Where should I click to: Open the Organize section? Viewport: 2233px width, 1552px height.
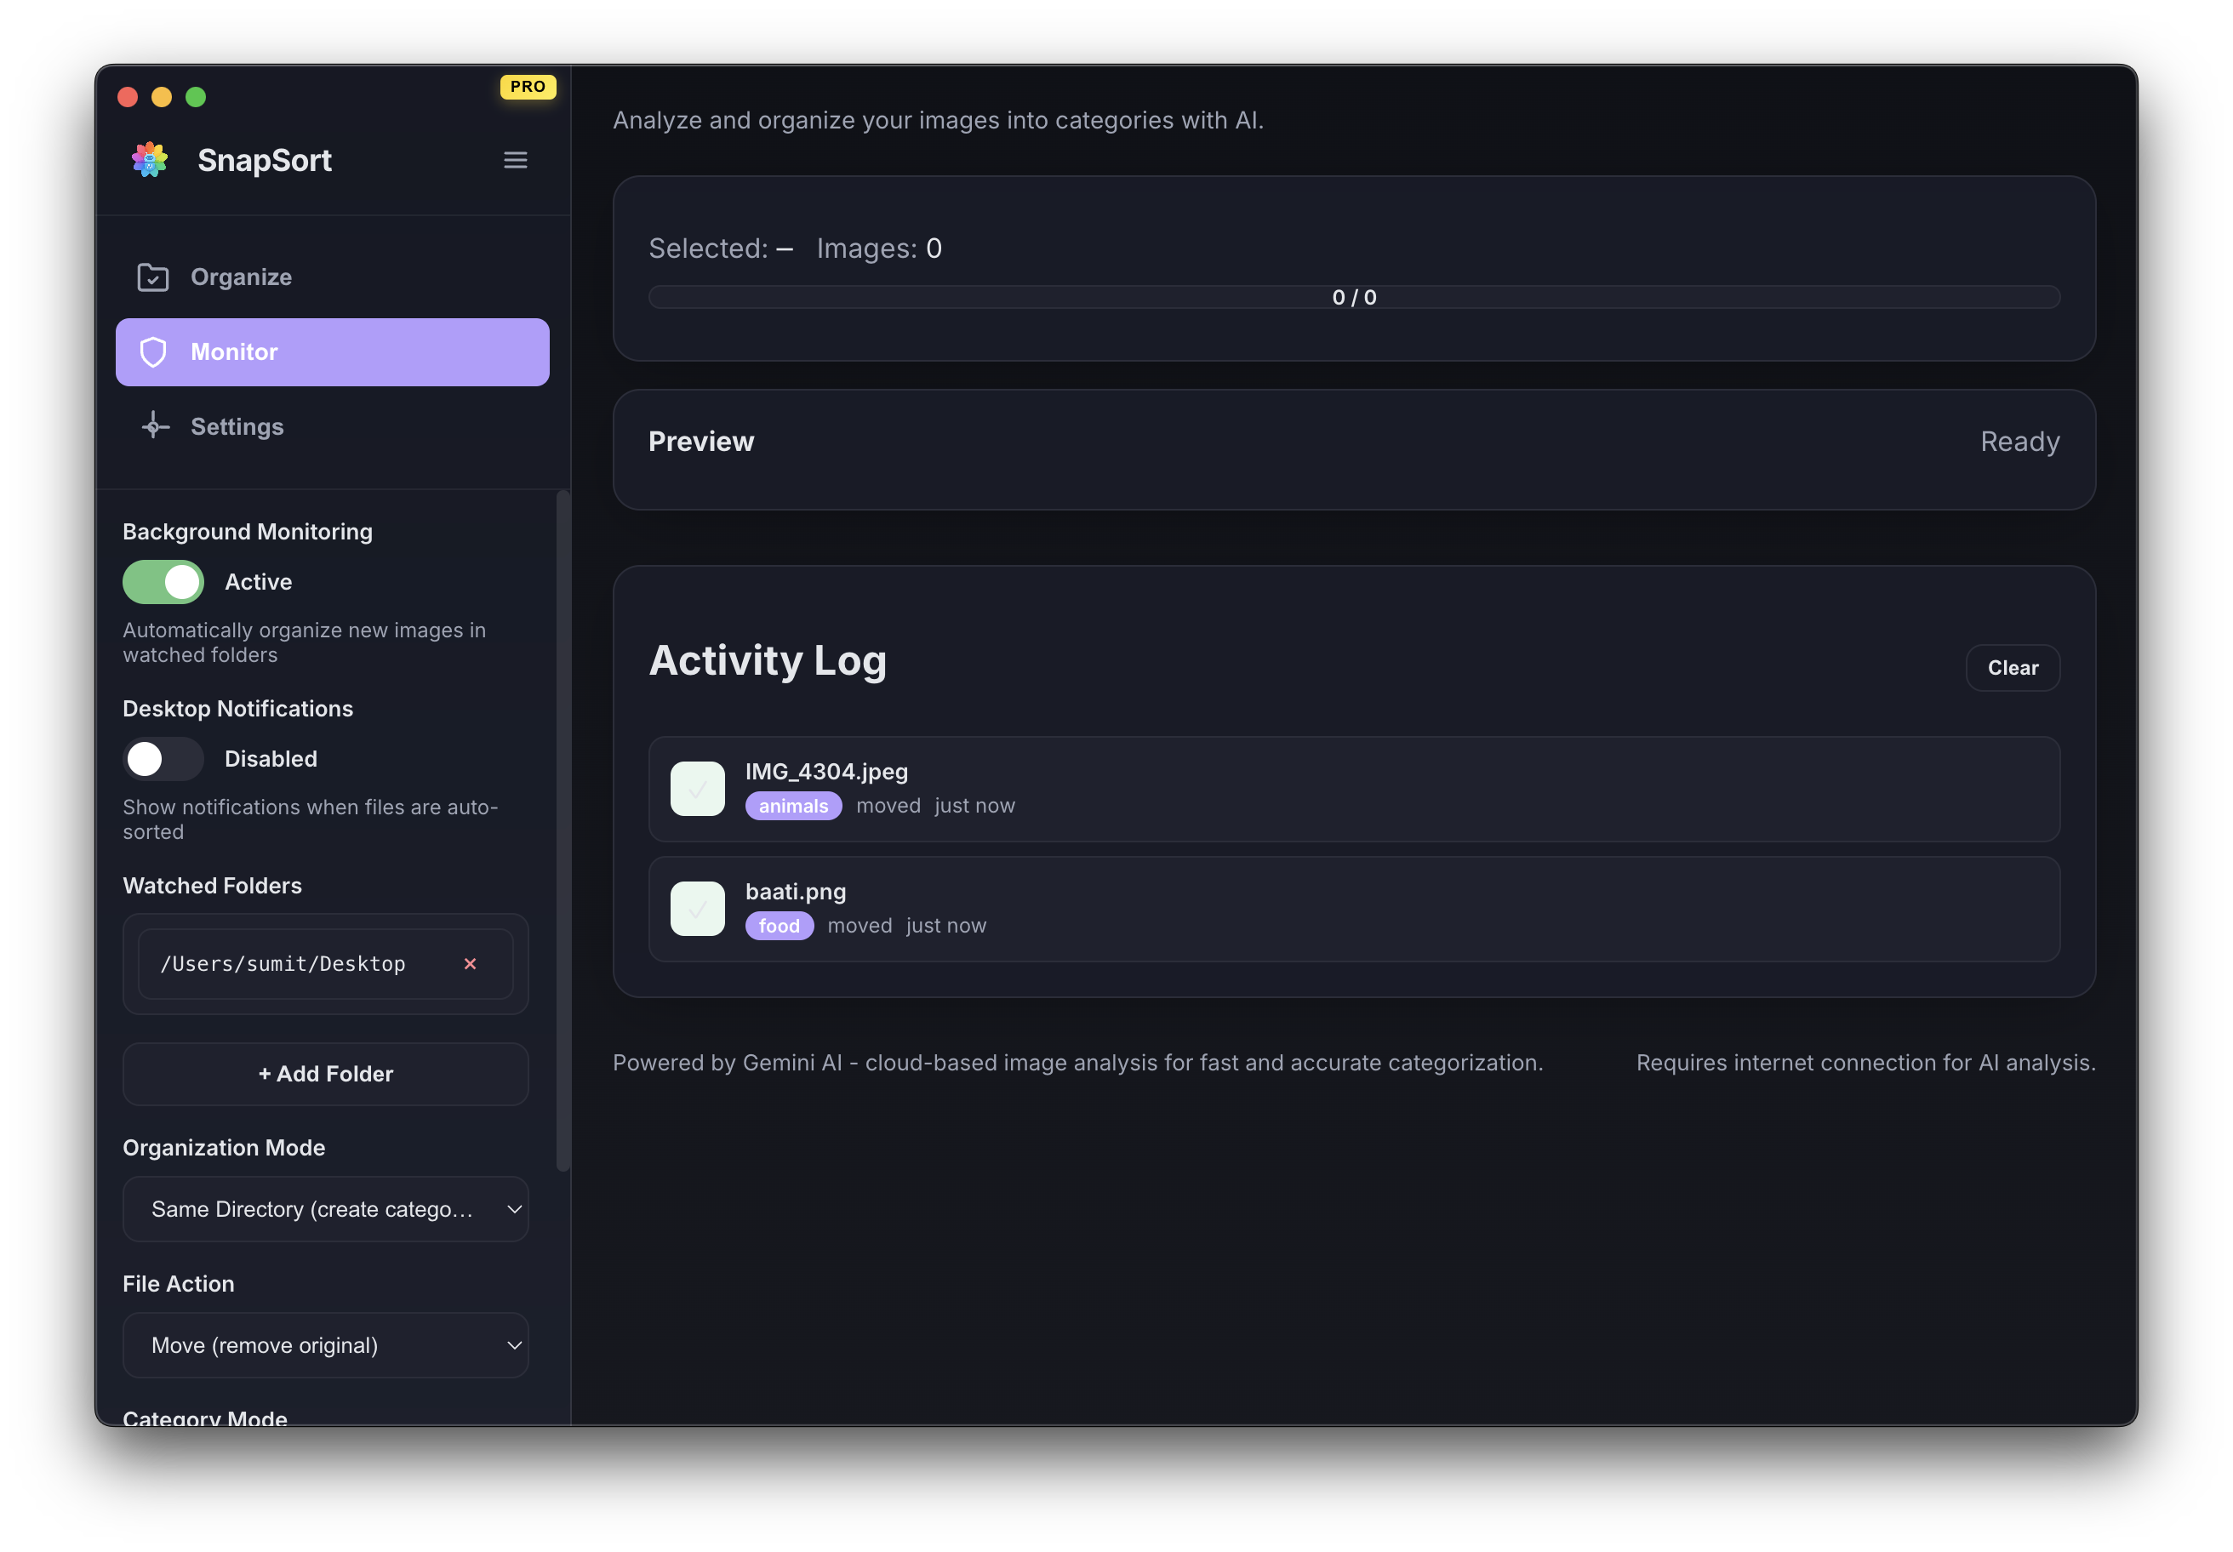[x=241, y=277]
